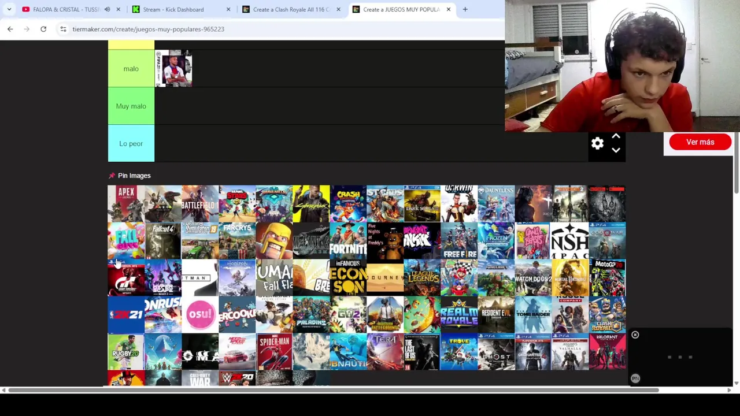Pick the Brawl Stars game image
The image size is (740, 416).
pos(237,204)
